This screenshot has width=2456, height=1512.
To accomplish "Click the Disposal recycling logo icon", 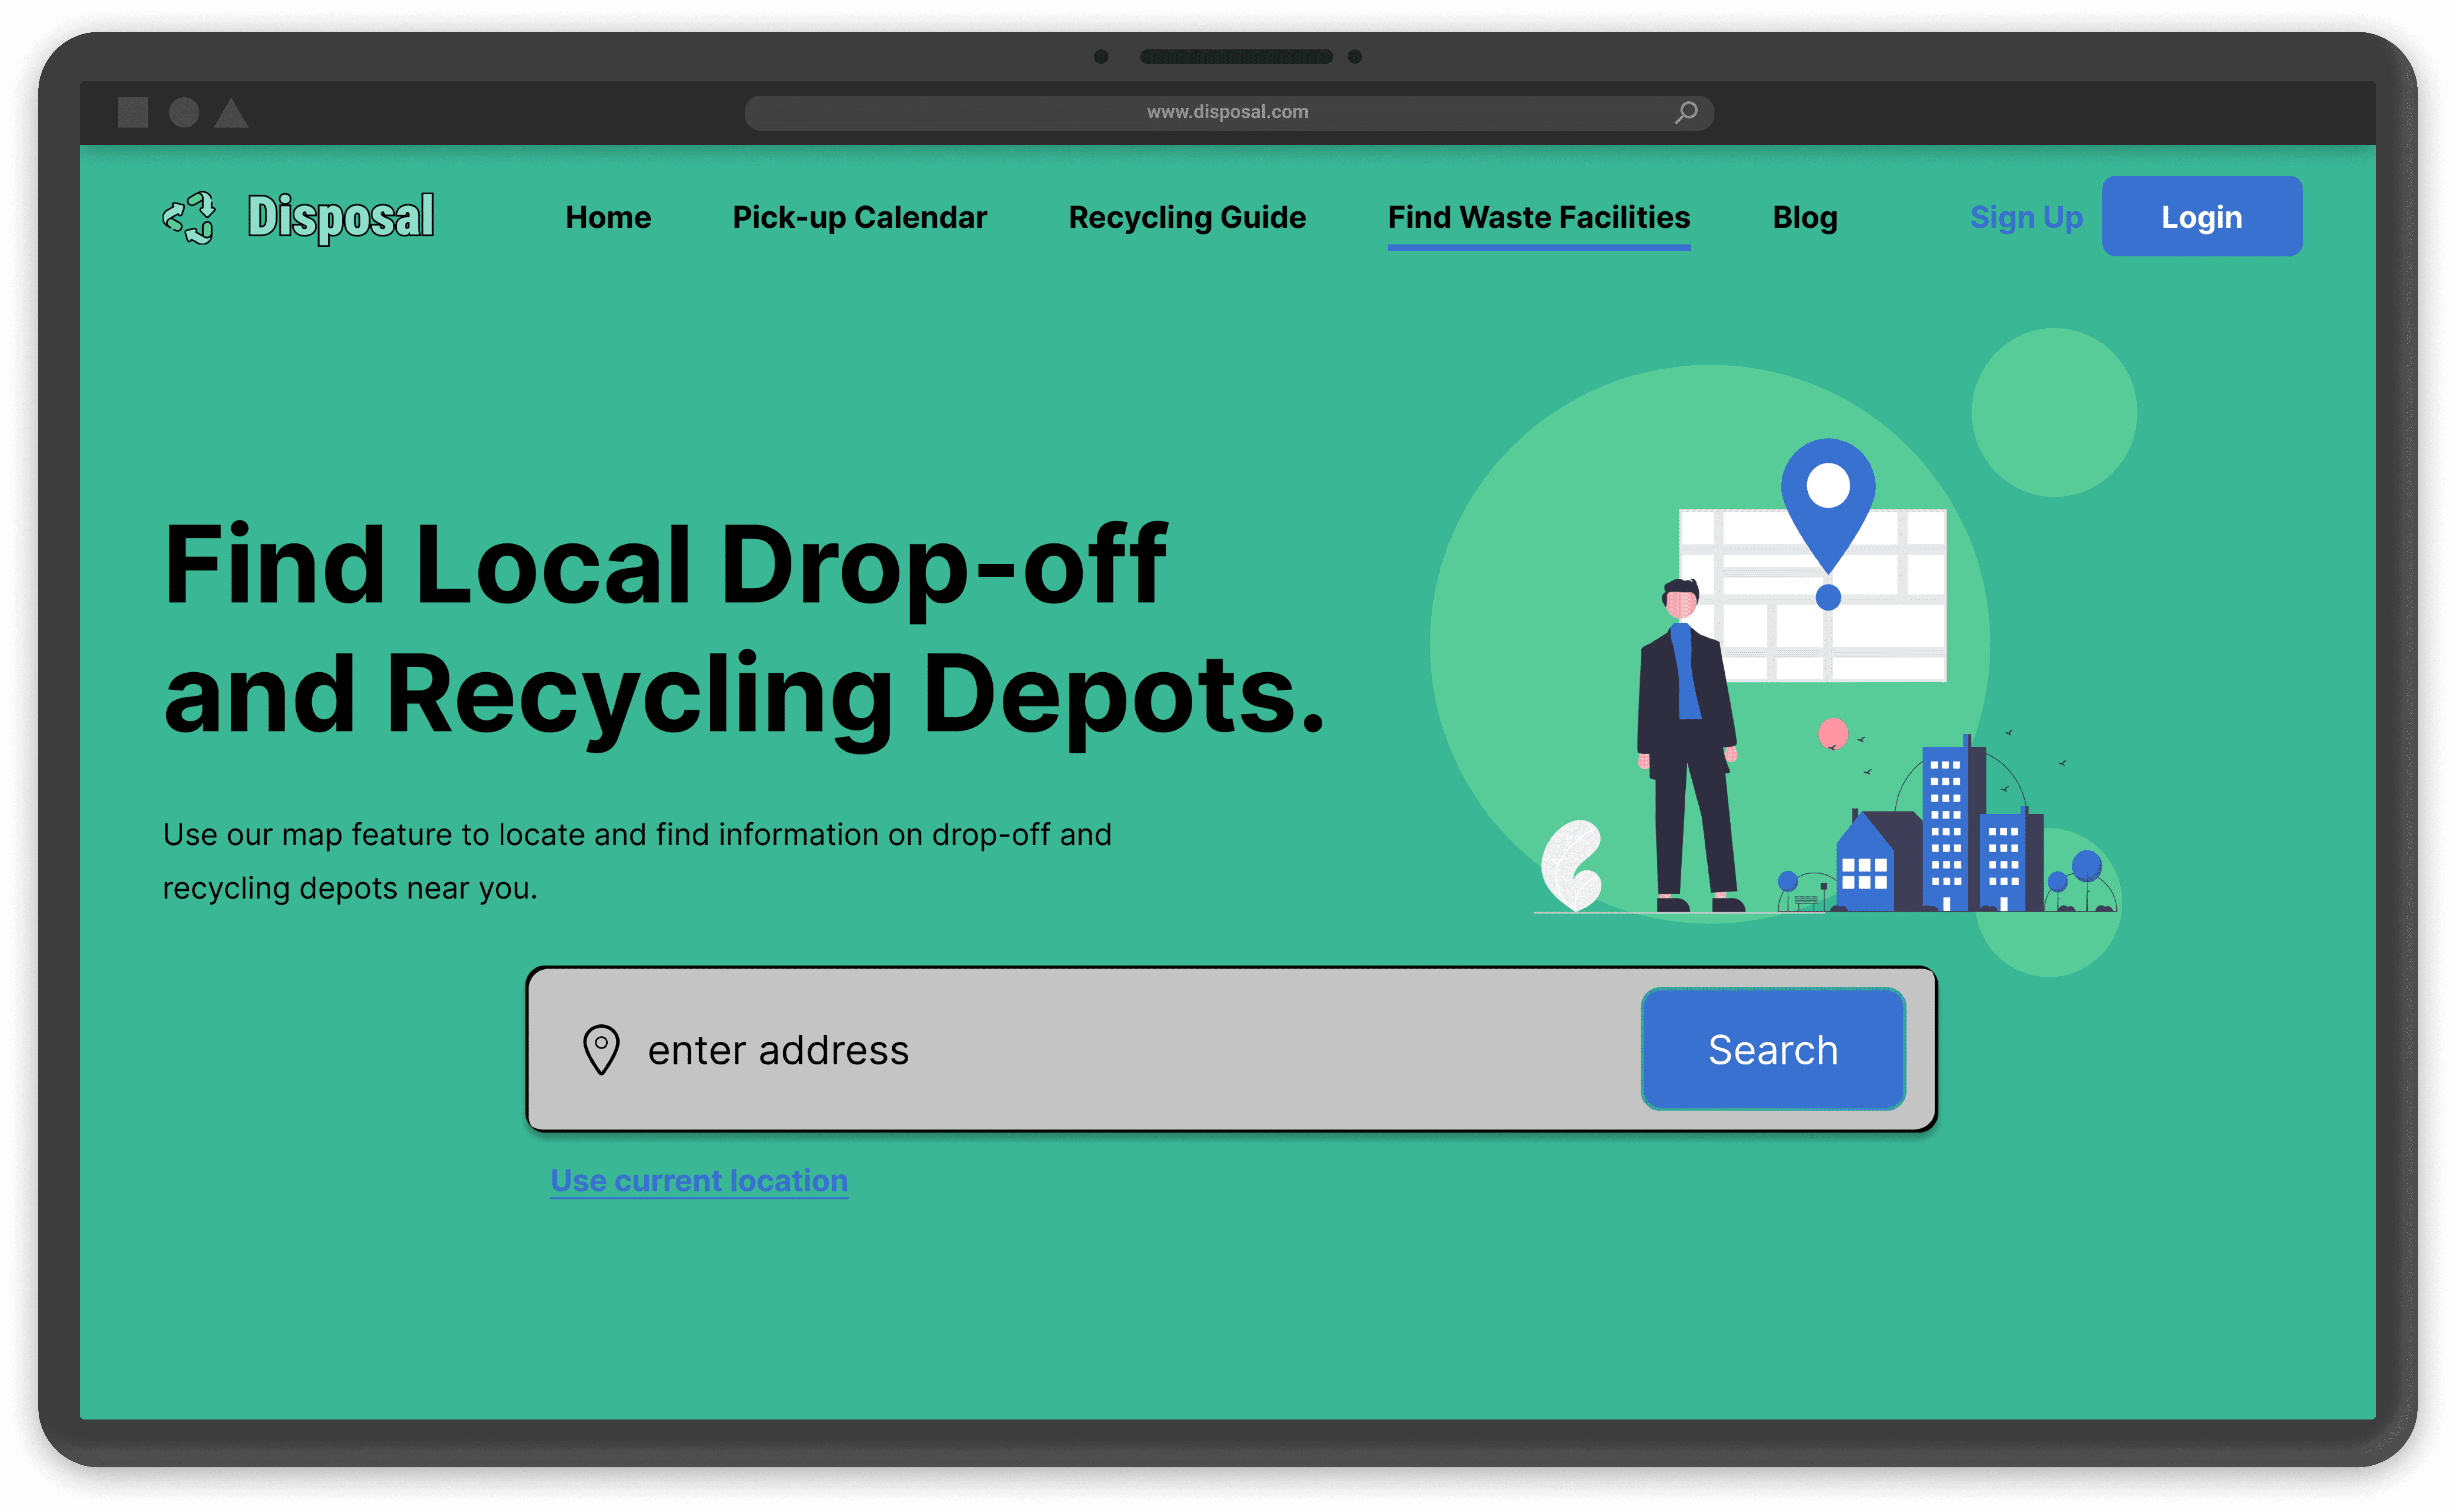I will tap(189, 217).
